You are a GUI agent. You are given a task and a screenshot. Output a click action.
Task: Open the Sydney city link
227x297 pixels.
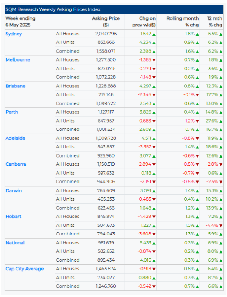tap(14, 34)
